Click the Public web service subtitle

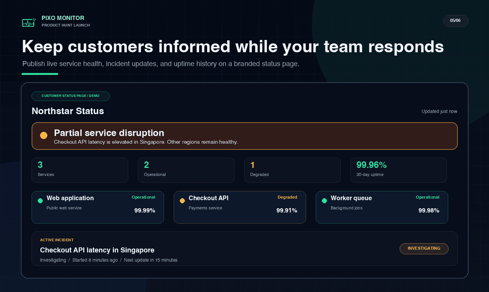(64, 208)
